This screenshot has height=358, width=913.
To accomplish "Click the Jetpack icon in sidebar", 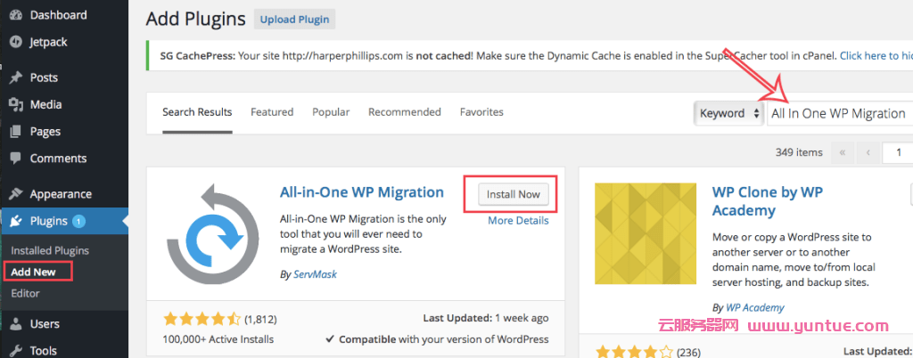I will [x=15, y=42].
